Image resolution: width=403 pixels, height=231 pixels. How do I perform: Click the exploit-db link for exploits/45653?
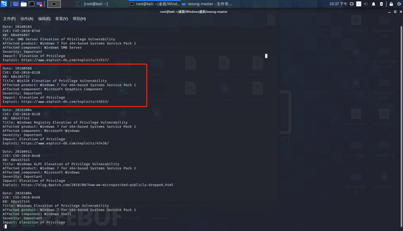(x=65, y=101)
